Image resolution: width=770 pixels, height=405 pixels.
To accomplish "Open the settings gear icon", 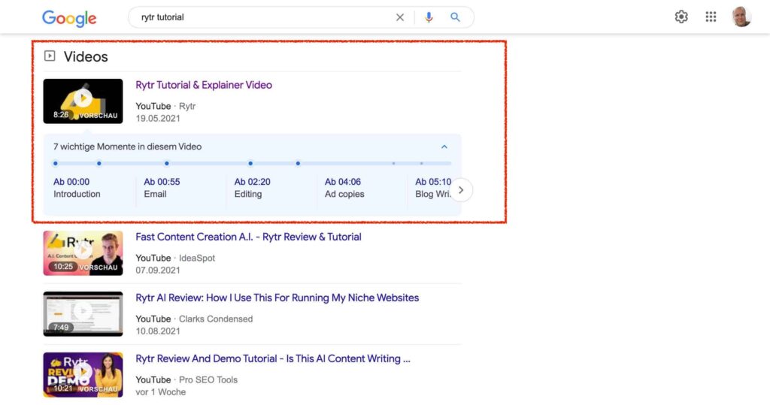I will coord(681,17).
